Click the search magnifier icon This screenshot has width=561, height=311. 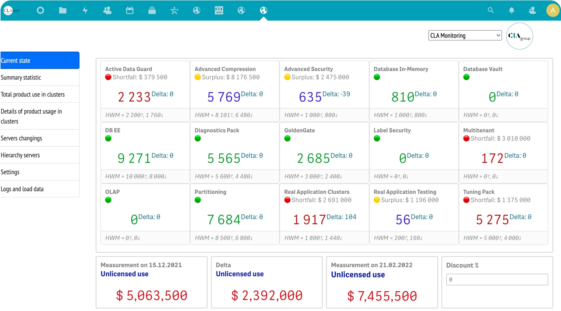click(x=491, y=10)
